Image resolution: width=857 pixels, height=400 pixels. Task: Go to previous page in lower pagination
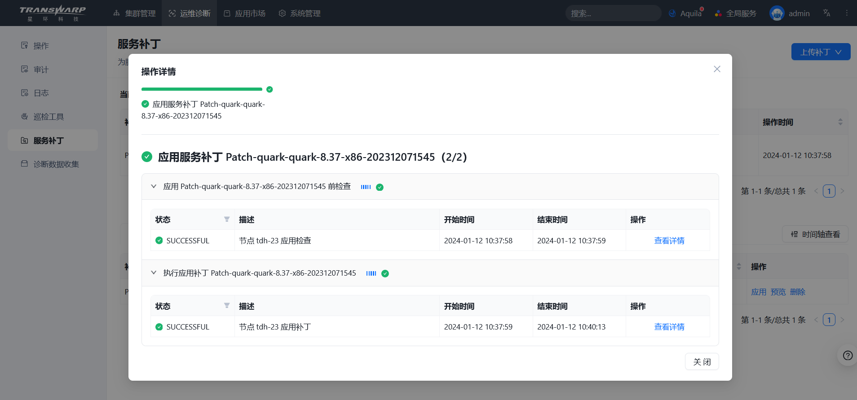[x=816, y=320]
